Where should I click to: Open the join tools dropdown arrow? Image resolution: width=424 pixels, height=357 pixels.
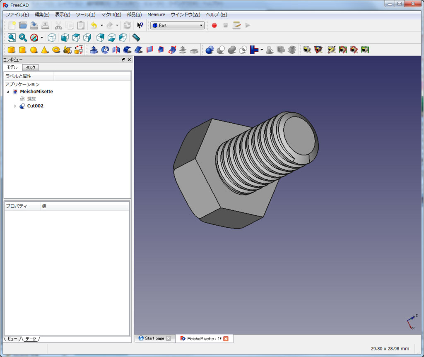coord(262,50)
